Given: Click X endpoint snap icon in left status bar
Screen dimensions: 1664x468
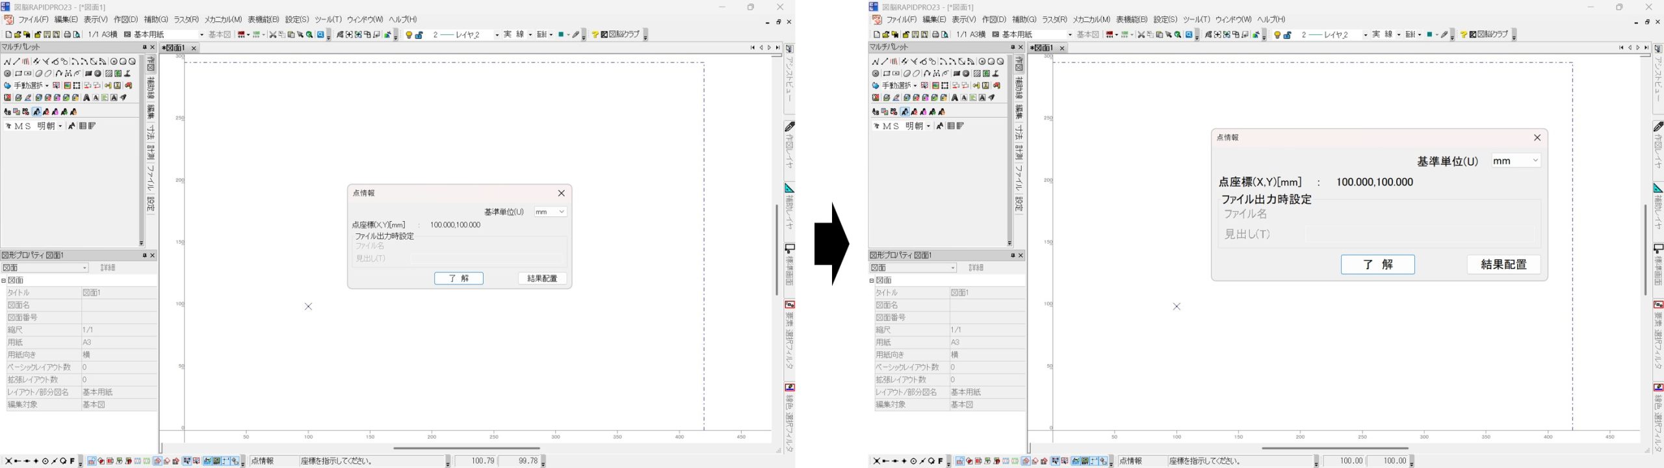Looking at the screenshot, I should [8, 461].
